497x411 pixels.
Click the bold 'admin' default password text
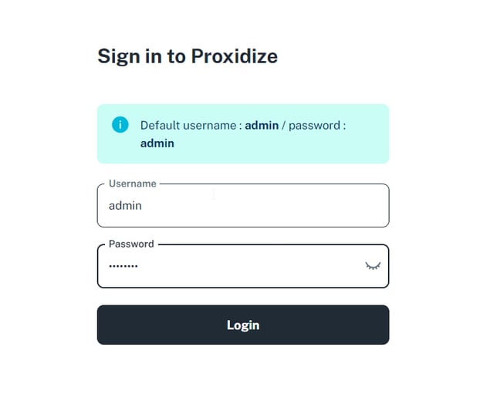(x=157, y=143)
